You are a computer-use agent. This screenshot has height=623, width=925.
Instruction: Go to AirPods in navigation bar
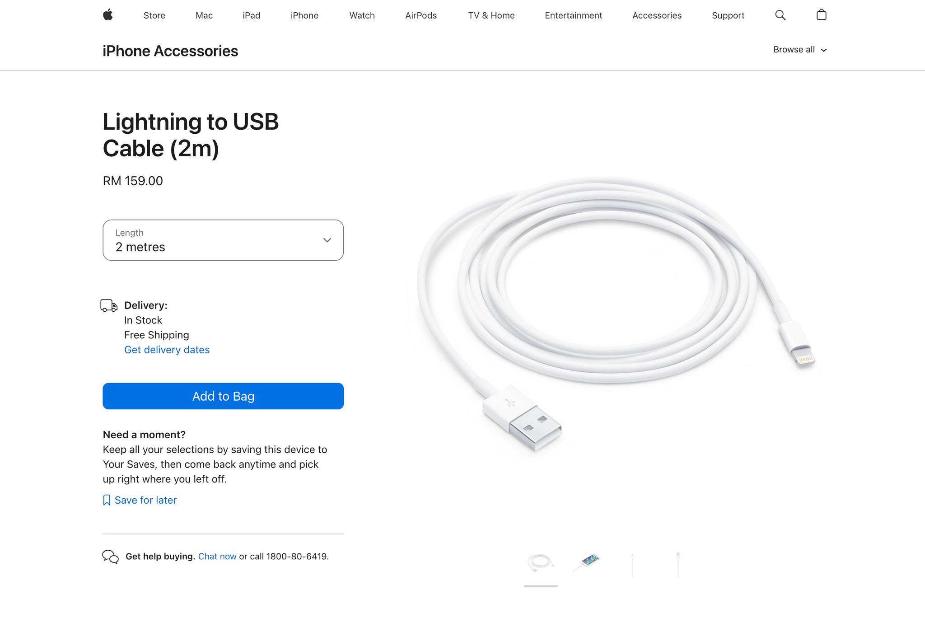[x=421, y=15]
